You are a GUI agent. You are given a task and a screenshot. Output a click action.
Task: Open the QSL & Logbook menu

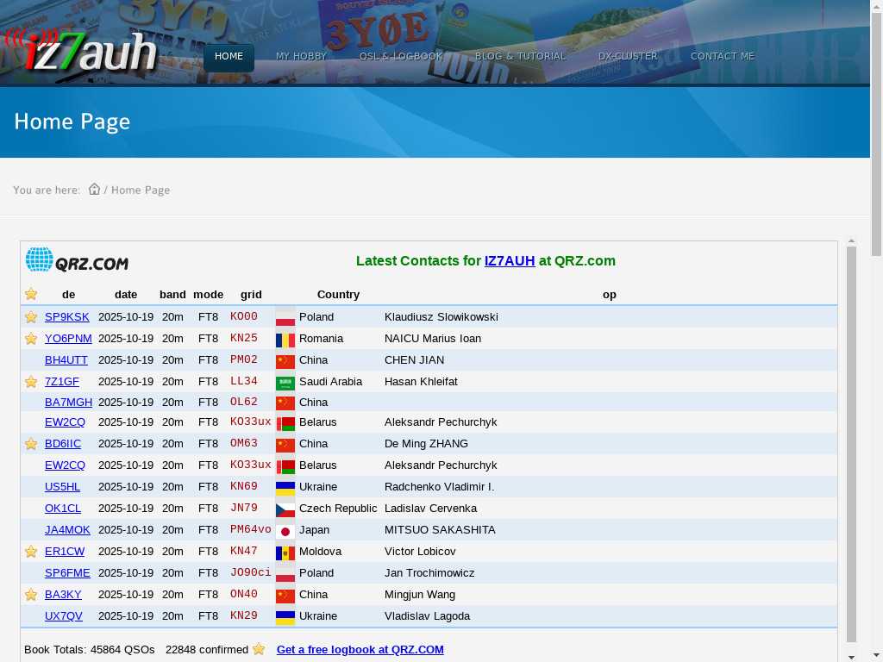[x=401, y=56]
